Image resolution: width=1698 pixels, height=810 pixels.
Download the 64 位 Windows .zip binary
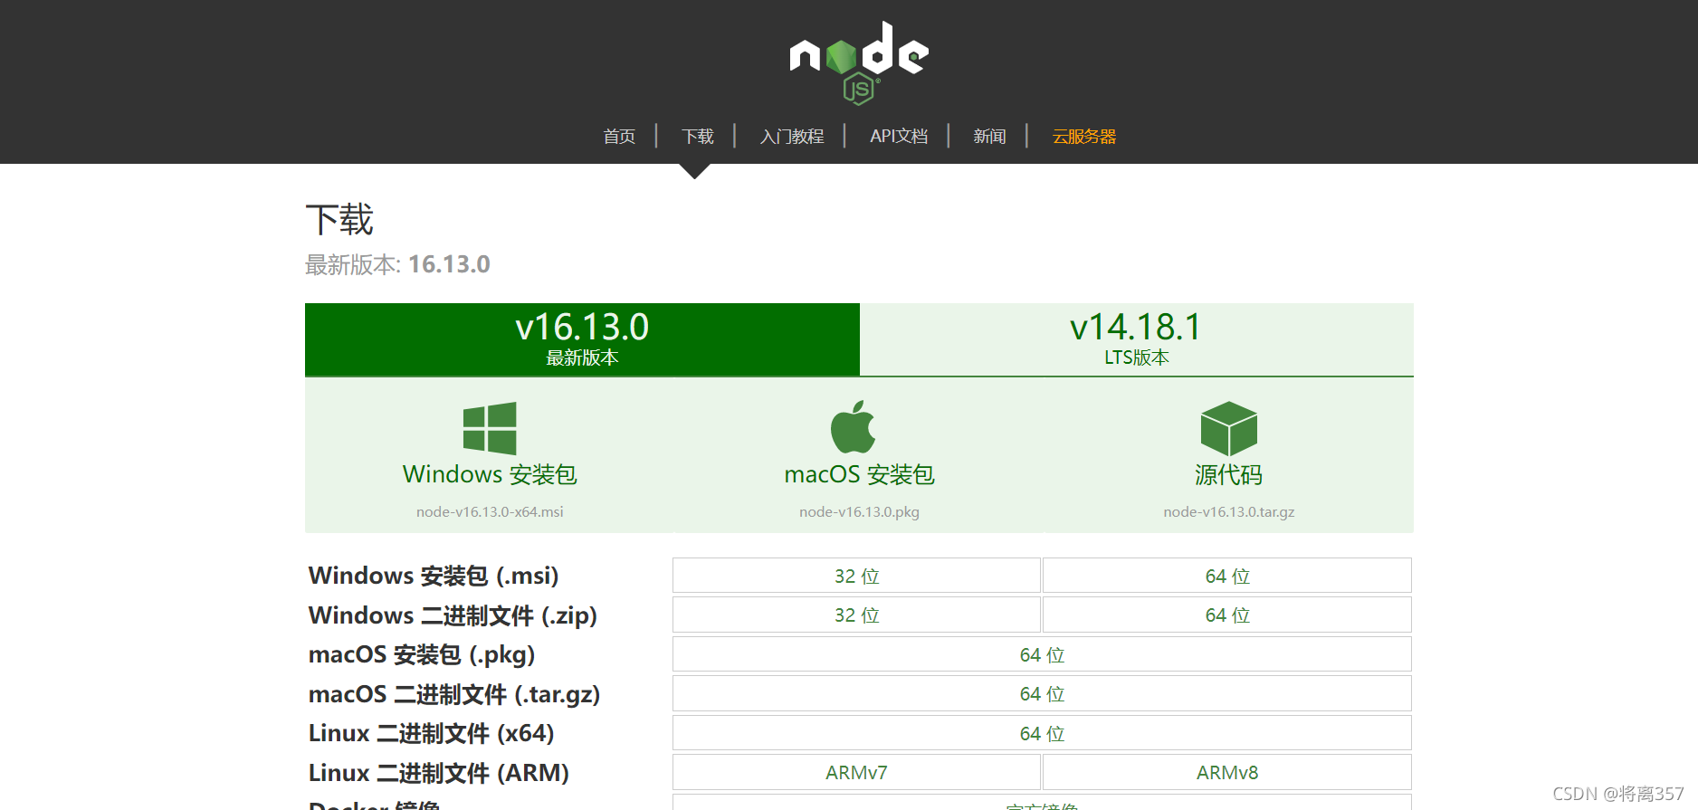pos(1227,615)
